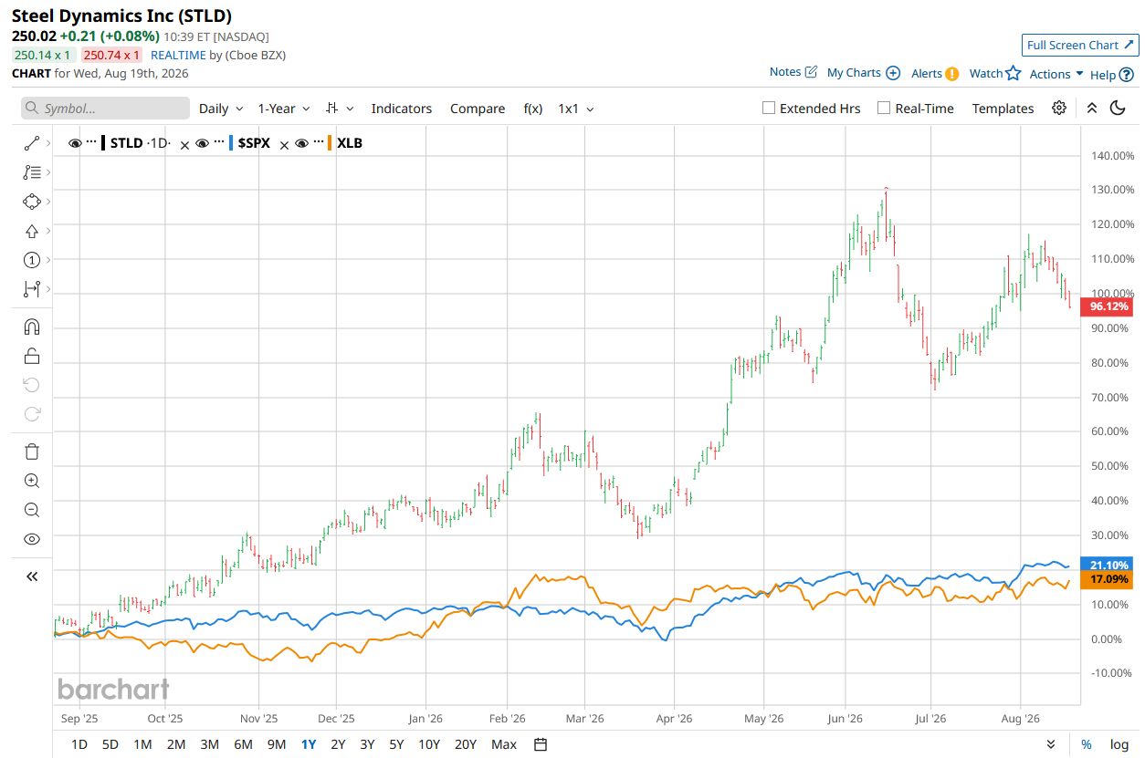Viewport: 1145px width, 758px height.
Task: Undo the last chart action
Action: coord(32,385)
